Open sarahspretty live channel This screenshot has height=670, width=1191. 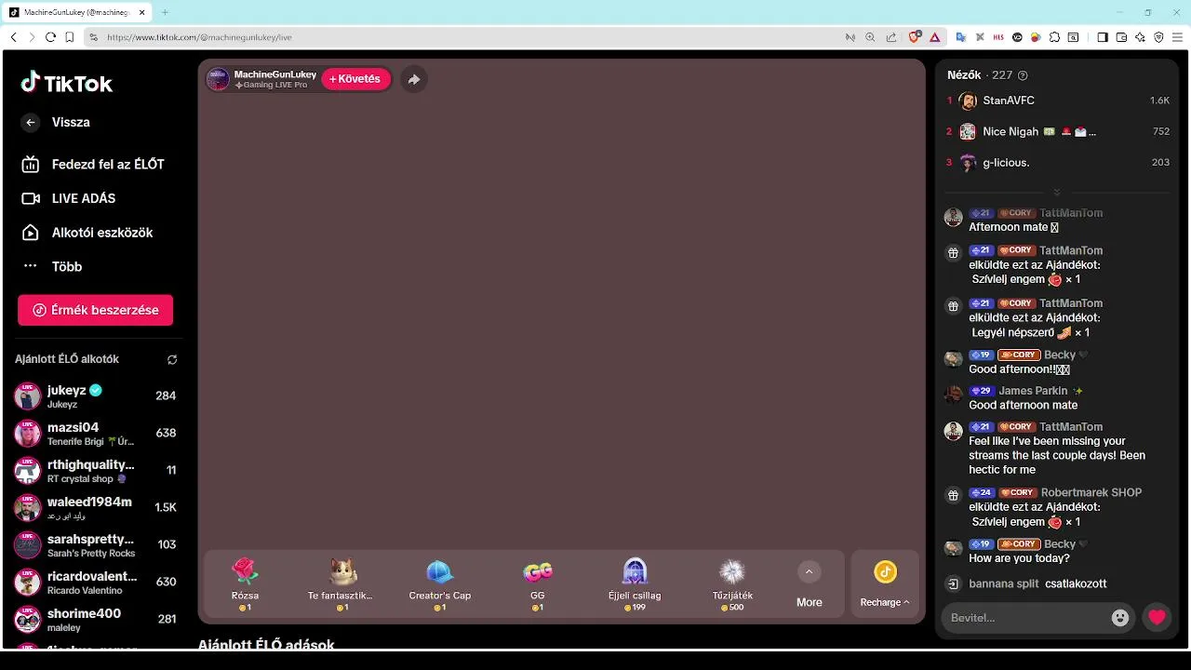coord(95,545)
